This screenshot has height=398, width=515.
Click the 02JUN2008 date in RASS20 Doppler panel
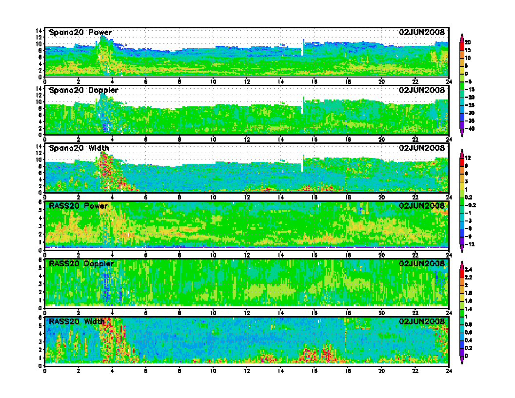click(x=422, y=264)
